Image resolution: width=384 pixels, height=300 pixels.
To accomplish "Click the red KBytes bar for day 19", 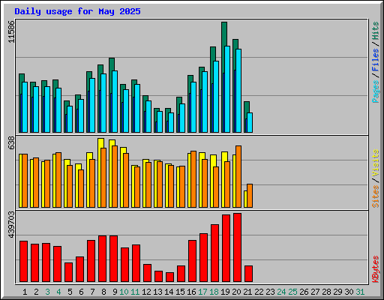I will [x=226, y=248].
